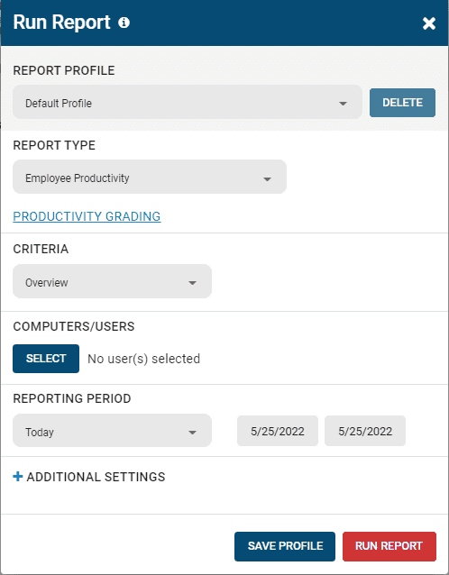Click the Delete profile button
Screen dimensions: 449x575
tap(402, 103)
